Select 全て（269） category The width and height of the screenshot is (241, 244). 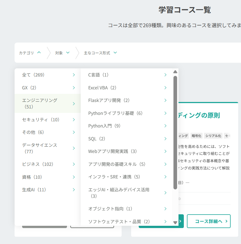pyautogui.click(x=33, y=75)
